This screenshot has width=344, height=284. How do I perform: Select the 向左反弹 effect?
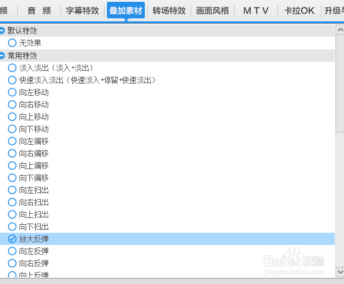point(12,251)
